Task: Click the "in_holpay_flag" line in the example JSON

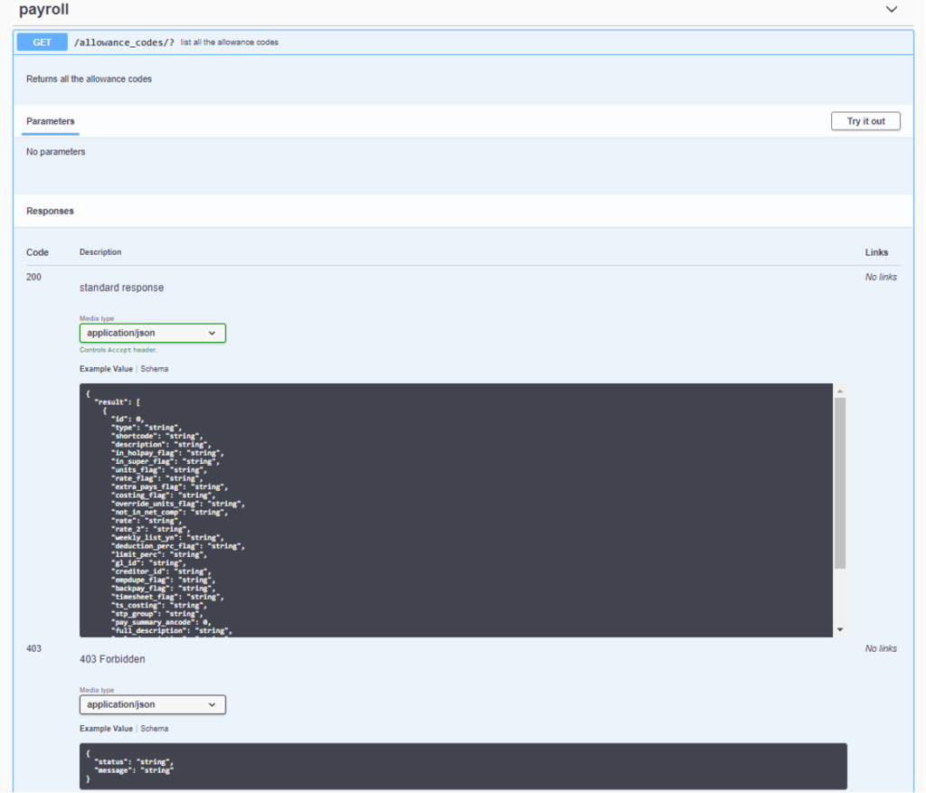Action: (x=167, y=454)
